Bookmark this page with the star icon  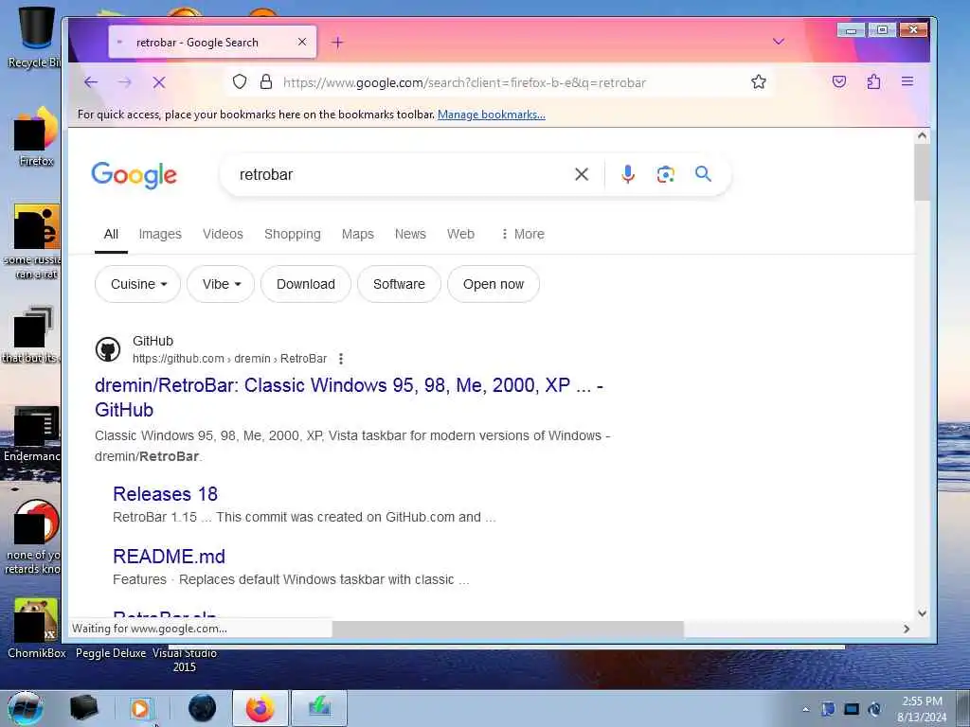pos(759,81)
